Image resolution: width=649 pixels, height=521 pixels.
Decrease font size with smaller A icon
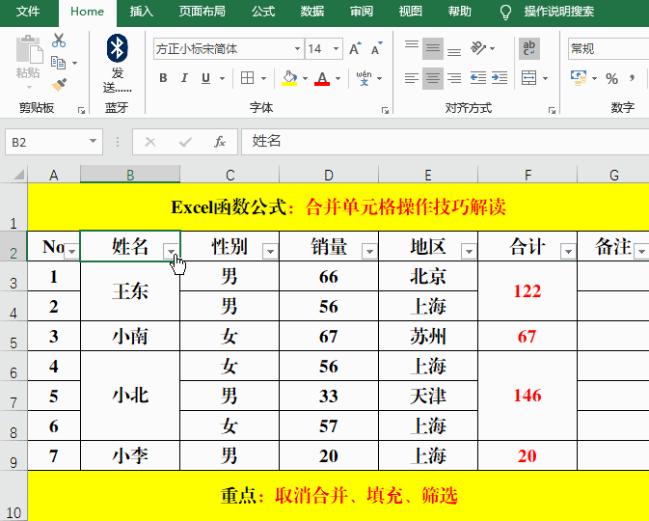(377, 48)
